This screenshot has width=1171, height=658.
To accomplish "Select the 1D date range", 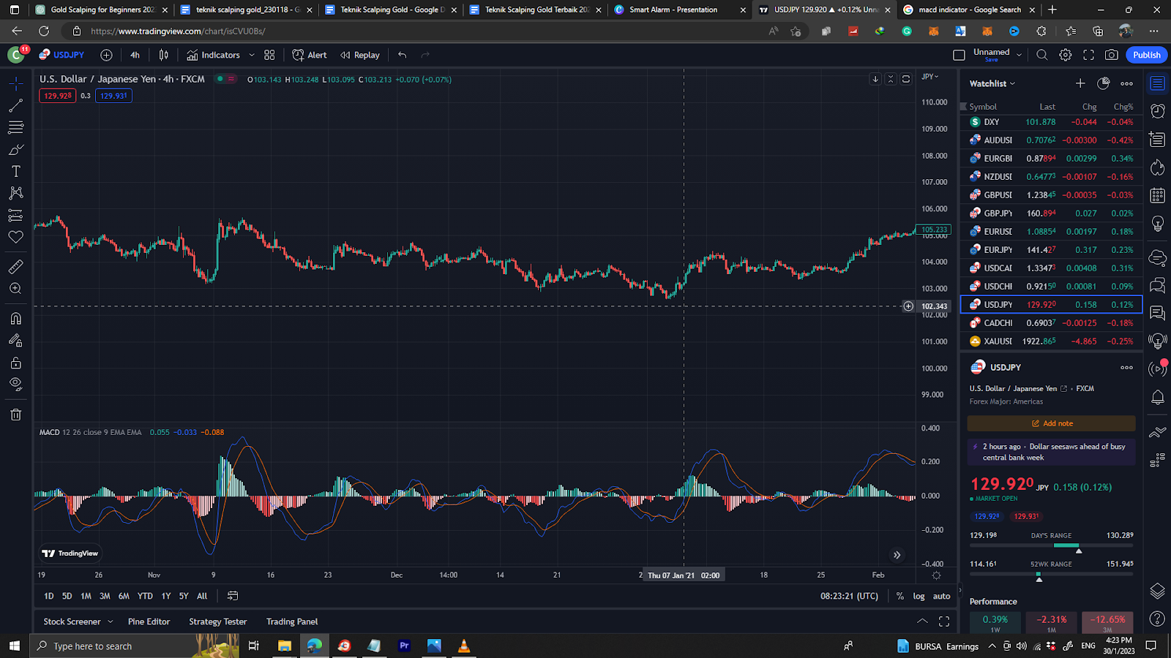I will pos(49,596).
